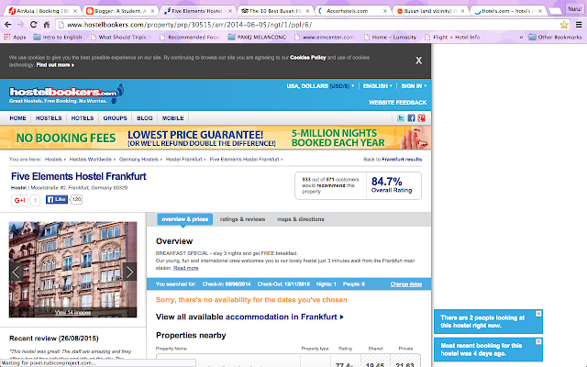Click the Germany Hostels breadcrumb
The width and height of the screenshot is (587, 367).
click(138, 159)
